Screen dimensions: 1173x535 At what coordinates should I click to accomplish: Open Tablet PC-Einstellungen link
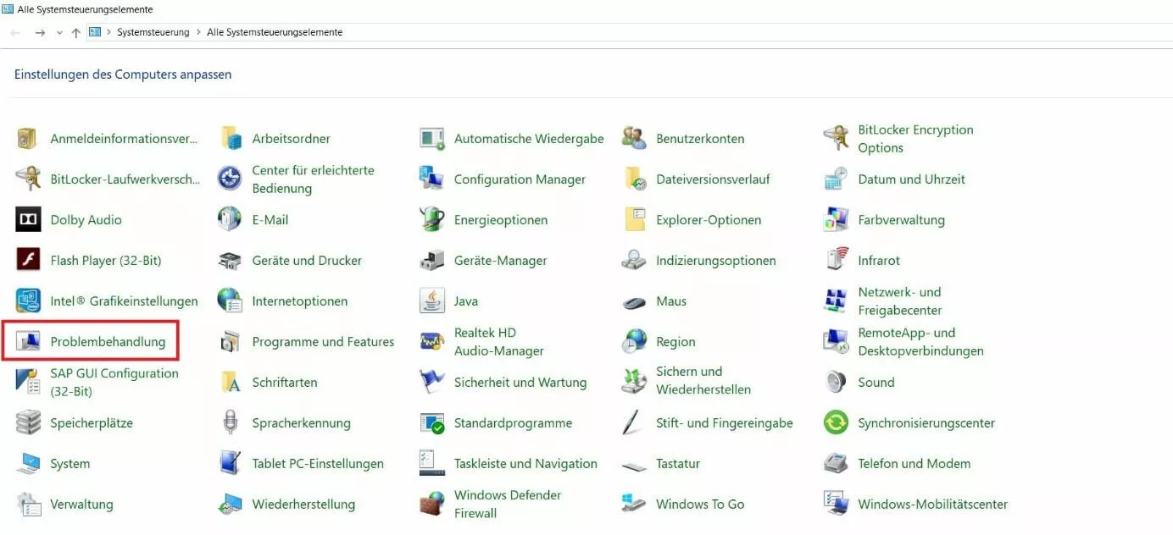[x=318, y=464]
